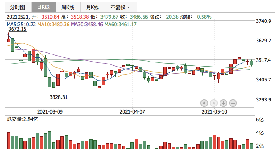Switch to the 月K线 tab
This screenshot has height=153, width=278.
click(x=93, y=7)
